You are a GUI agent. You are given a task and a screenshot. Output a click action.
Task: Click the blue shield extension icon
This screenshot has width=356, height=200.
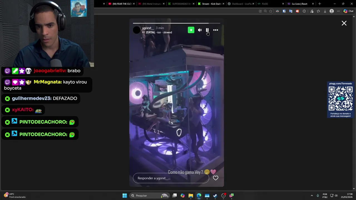[284, 11]
